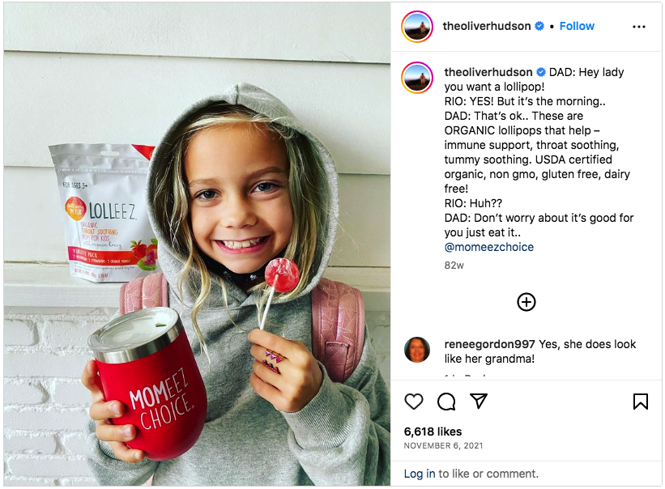
Task: Open theoliverhudson's avatar beside the caption
Action: click(417, 78)
